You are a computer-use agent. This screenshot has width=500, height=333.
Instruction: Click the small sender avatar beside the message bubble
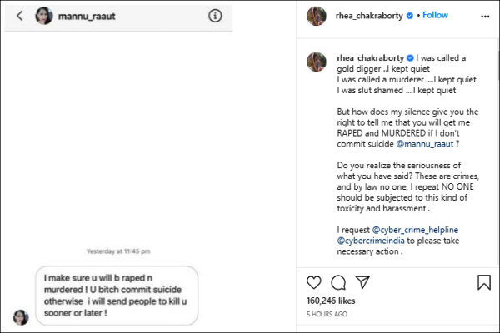[x=21, y=316]
